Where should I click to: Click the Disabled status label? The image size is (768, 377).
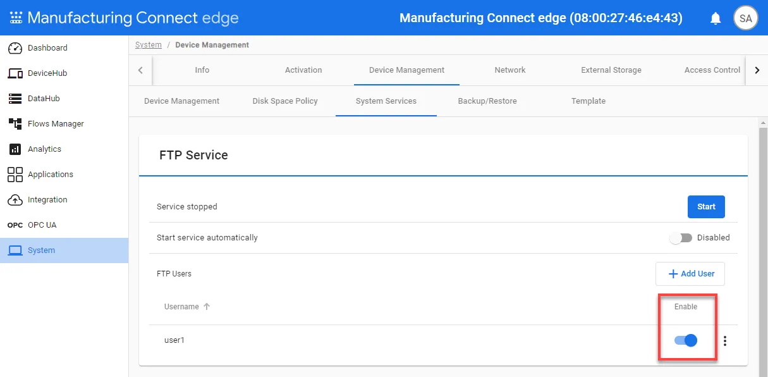714,238
